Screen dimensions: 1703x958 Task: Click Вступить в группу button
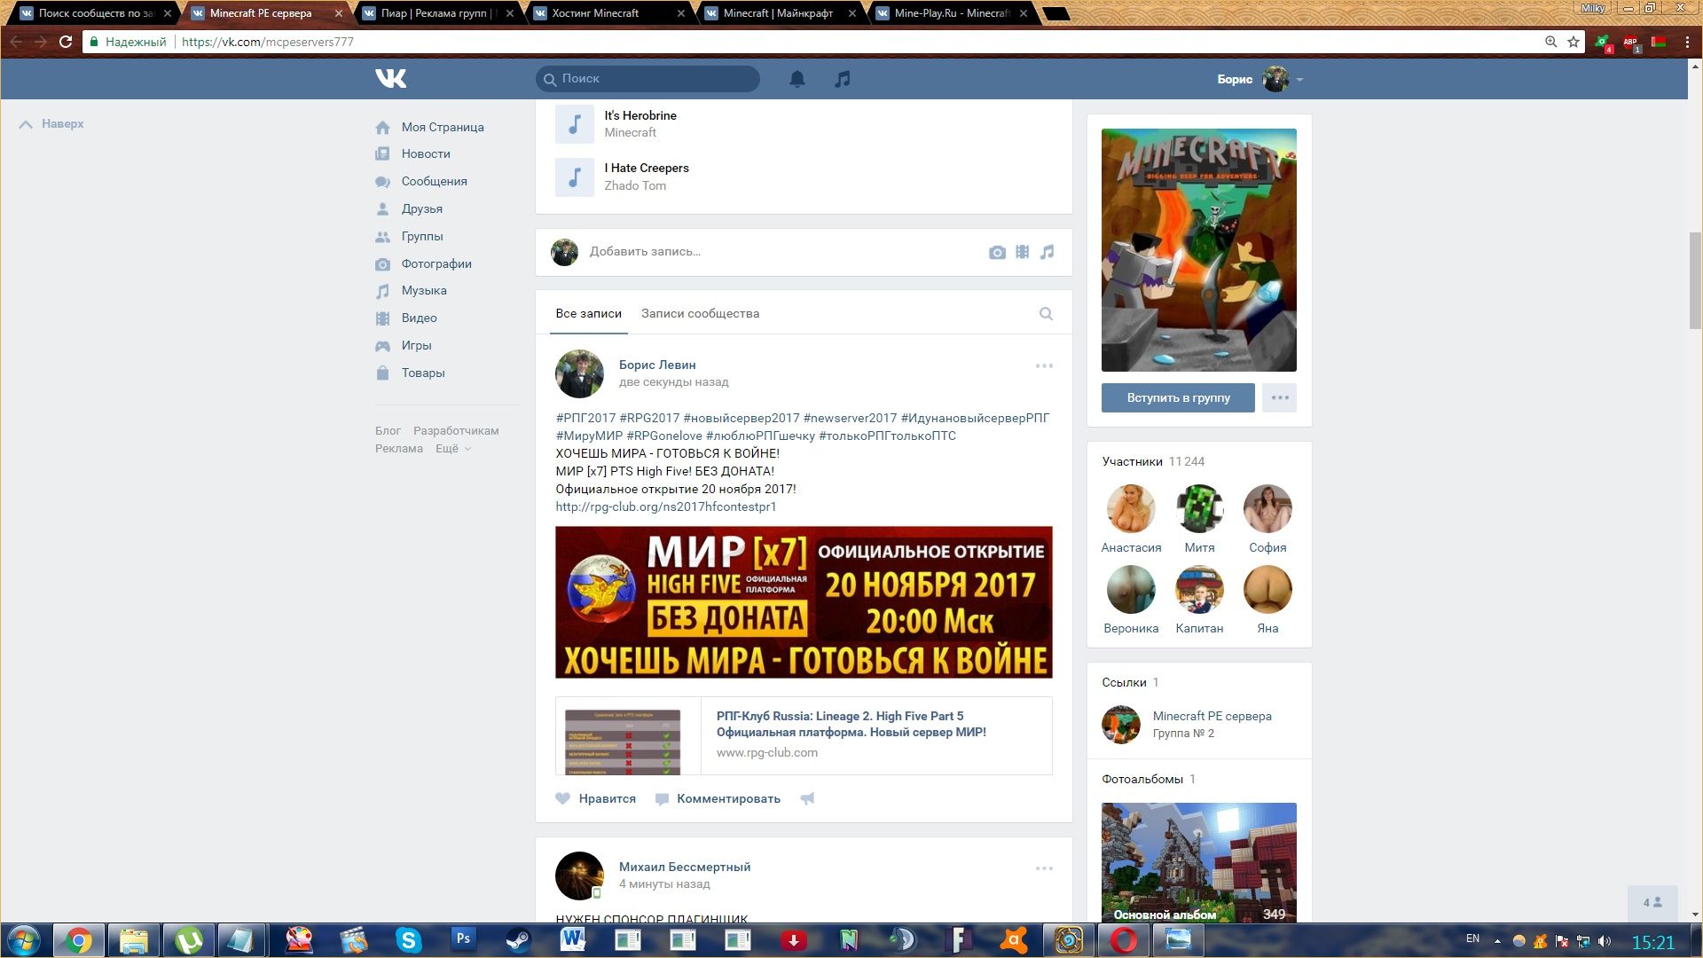(x=1178, y=397)
